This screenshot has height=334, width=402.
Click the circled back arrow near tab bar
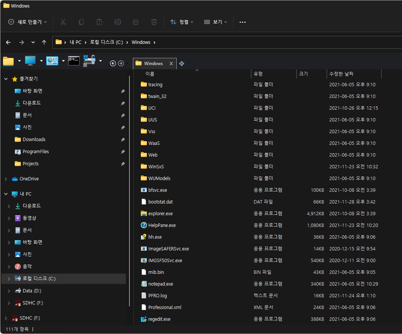[113, 63]
